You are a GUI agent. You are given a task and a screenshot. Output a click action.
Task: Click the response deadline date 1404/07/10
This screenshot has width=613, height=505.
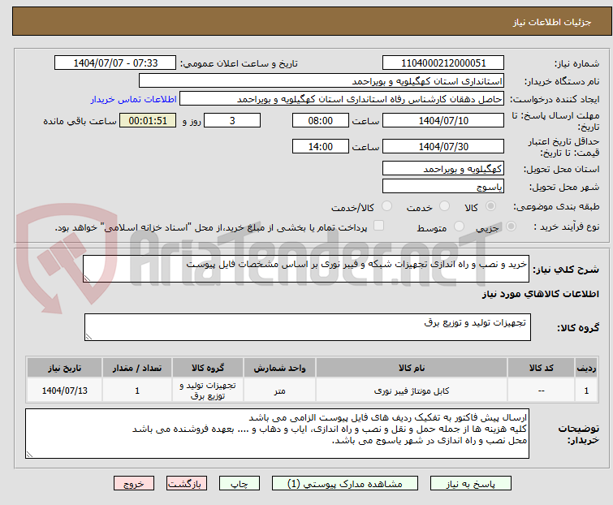click(443, 120)
